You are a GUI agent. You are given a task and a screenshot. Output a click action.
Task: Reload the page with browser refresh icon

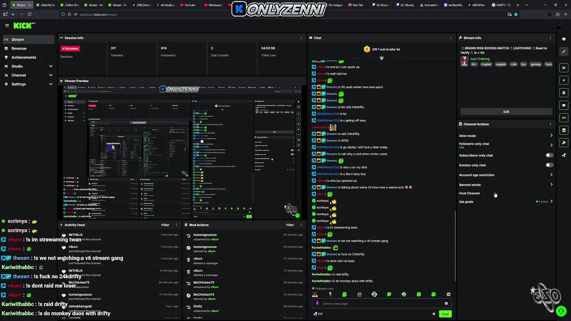pyautogui.click(x=30, y=14)
